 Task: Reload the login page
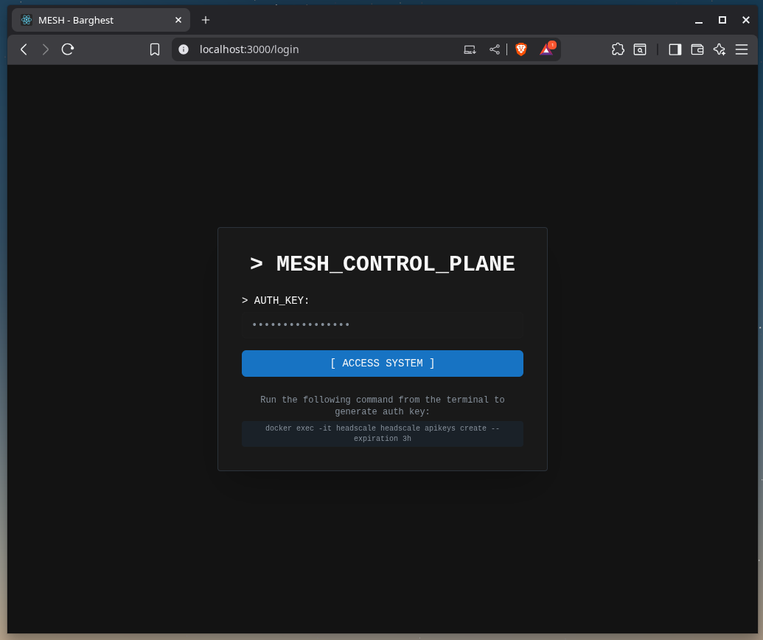(68, 49)
